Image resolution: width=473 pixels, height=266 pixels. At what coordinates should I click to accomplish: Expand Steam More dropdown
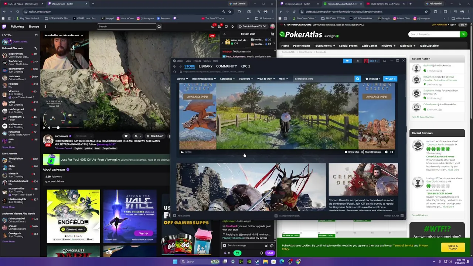[x=283, y=79]
